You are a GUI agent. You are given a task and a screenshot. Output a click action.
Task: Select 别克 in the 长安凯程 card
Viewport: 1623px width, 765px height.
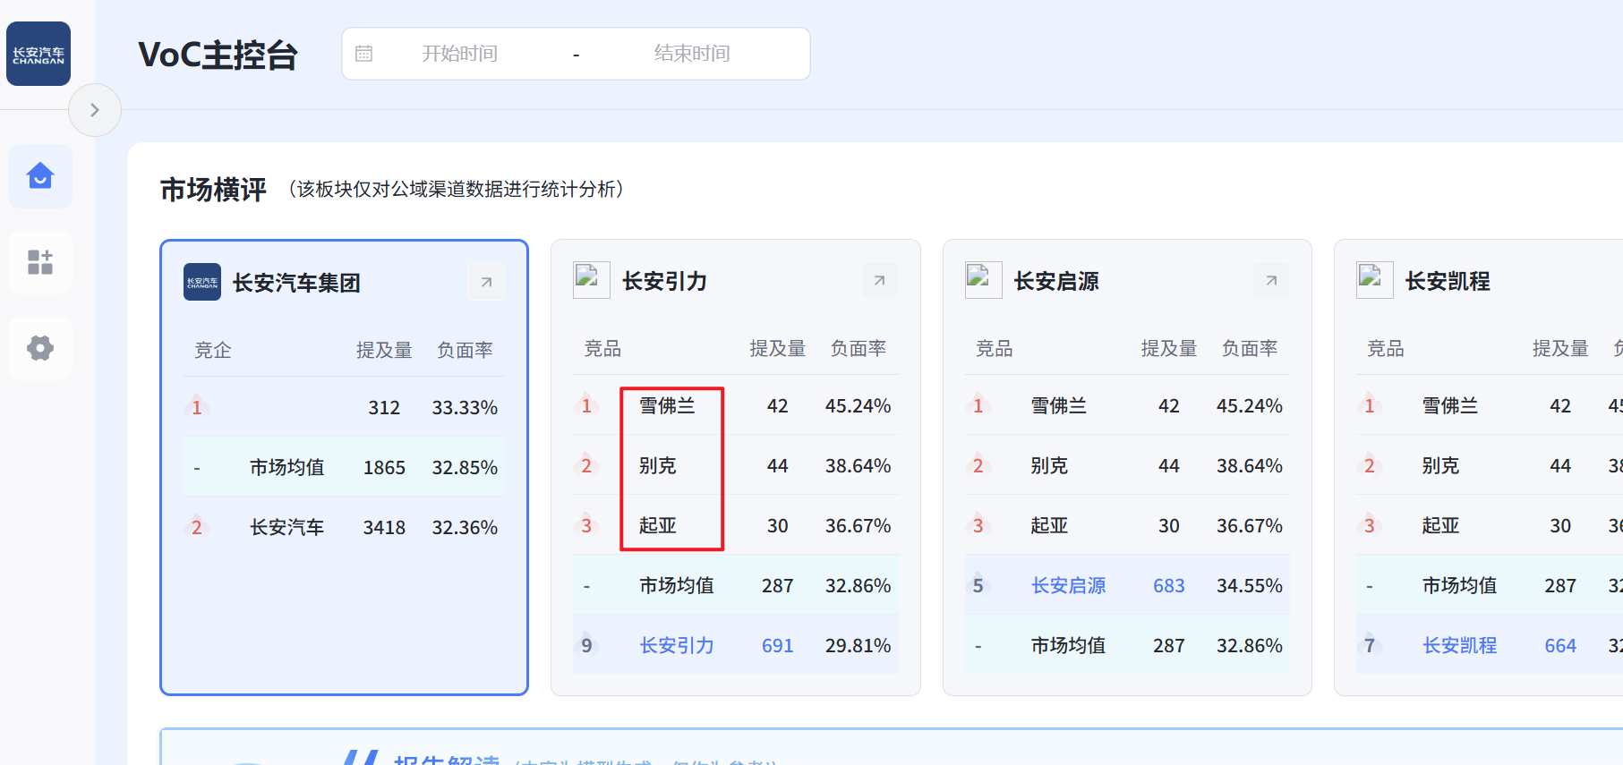(1440, 465)
